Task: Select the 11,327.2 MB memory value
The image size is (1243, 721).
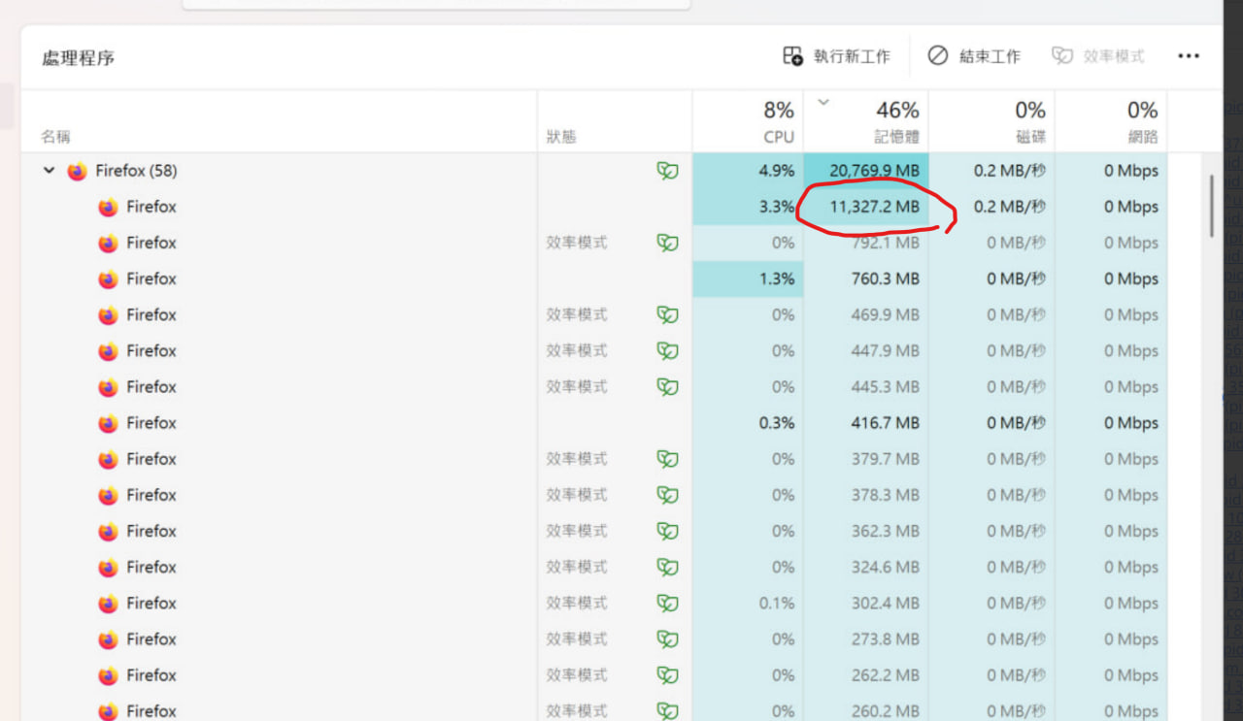Action: click(874, 207)
